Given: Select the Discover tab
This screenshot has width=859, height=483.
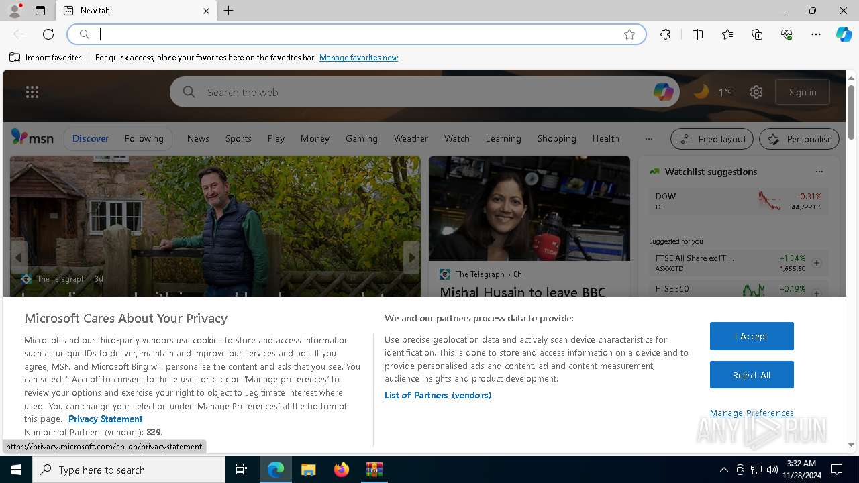Looking at the screenshot, I should coord(91,138).
